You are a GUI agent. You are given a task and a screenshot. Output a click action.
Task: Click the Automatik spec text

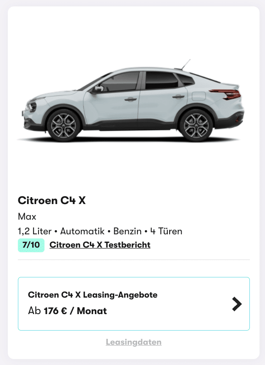[x=83, y=232]
